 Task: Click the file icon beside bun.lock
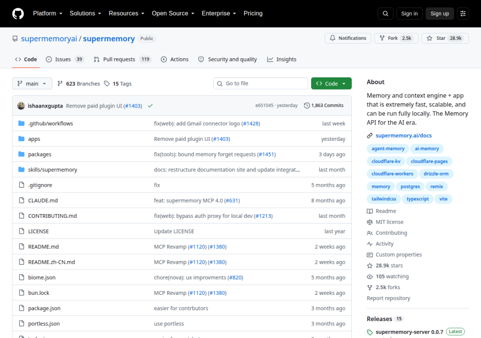click(x=22, y=292)
